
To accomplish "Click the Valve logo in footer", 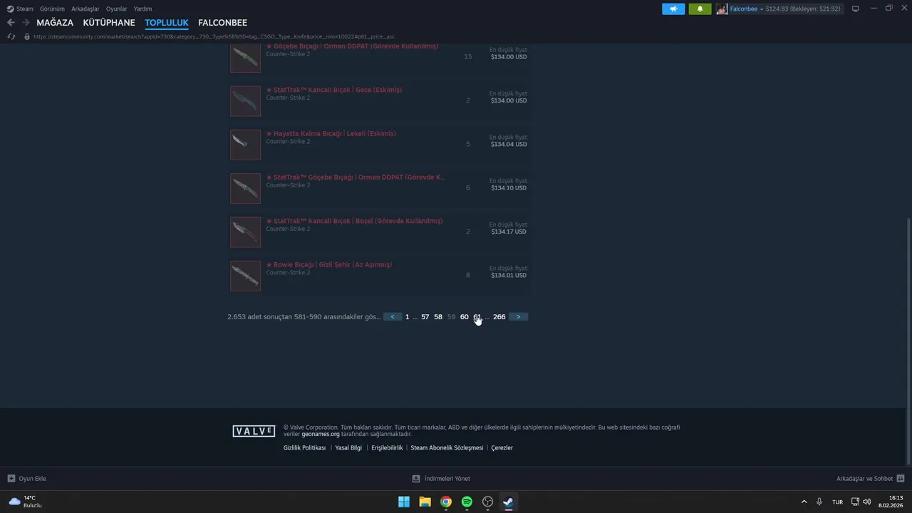I will pos(254,431).
